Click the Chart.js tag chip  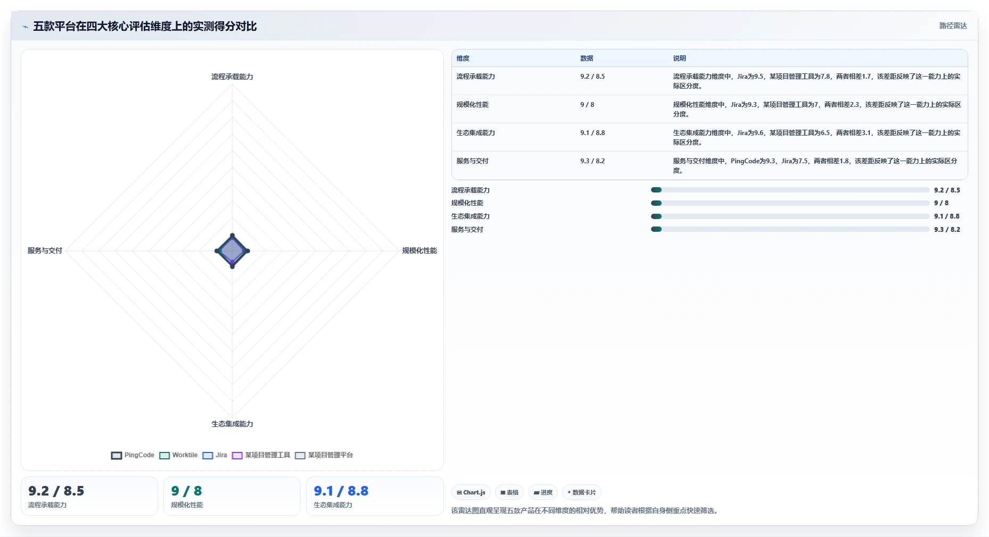click(x=471, y=492)
